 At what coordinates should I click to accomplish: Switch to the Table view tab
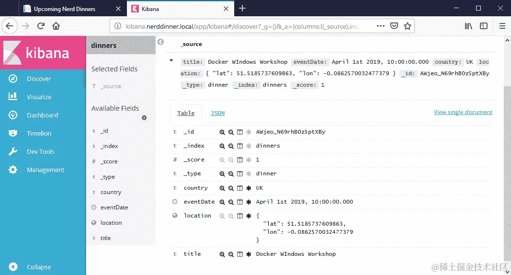[186, 113]
